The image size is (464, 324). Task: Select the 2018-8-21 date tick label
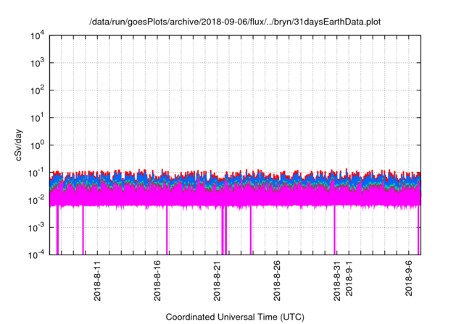point(217,281)
